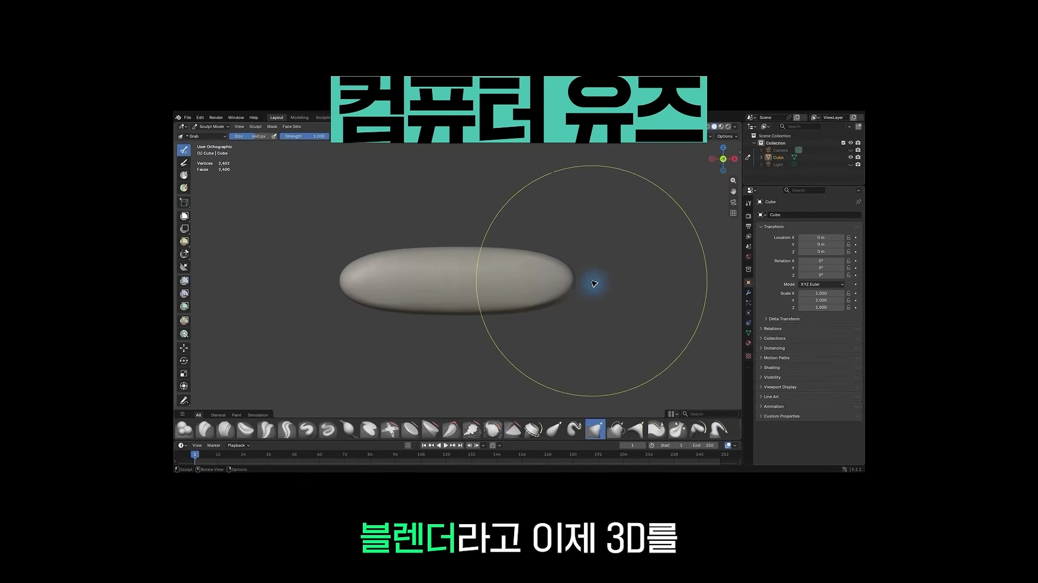
Task: Click the End frame 250 field
Action: pos(703,445)
